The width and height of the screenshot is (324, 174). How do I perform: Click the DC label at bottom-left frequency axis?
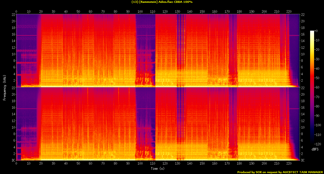[13, 160]
